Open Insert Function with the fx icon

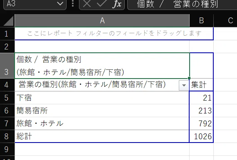point(117,4)
